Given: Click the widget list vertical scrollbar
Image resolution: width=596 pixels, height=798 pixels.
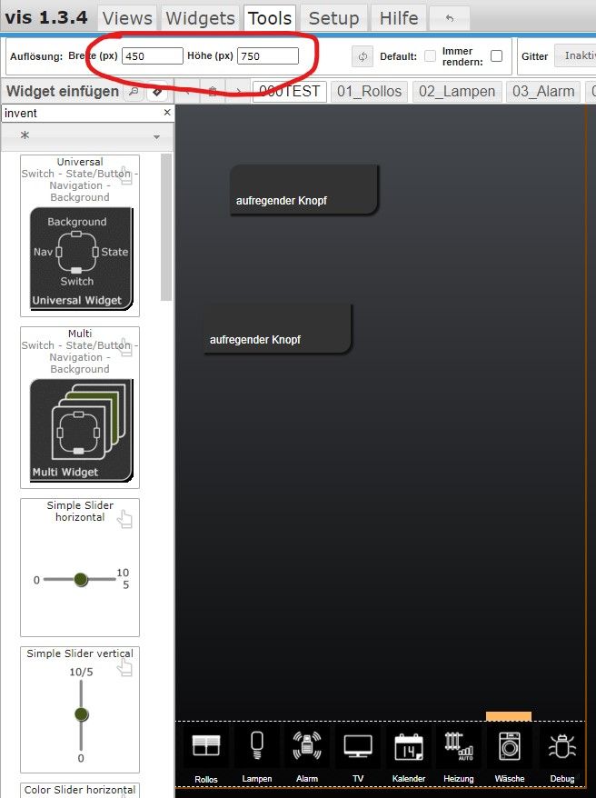Looking at the screenshot, I should point(166,227).
